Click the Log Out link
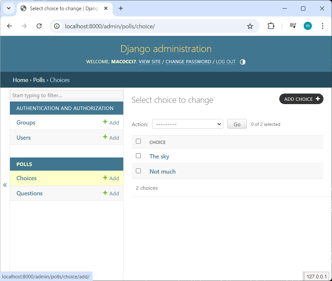This screenshot has width=332, height=281. click(x=226, y=62)
